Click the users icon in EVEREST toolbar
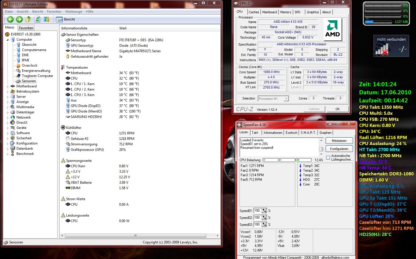This screenshot has height=259, width=416. pyautogui.click(x=46, y=19)
